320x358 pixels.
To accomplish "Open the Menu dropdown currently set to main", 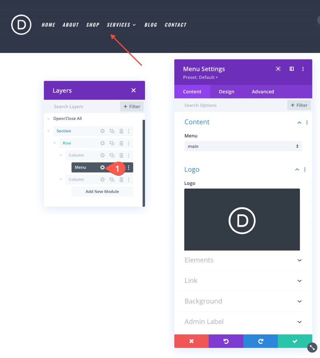I will [x=243, y=146].
